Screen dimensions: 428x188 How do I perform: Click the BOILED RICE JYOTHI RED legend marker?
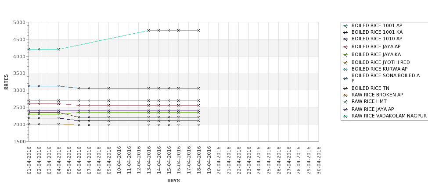point(345,63)
